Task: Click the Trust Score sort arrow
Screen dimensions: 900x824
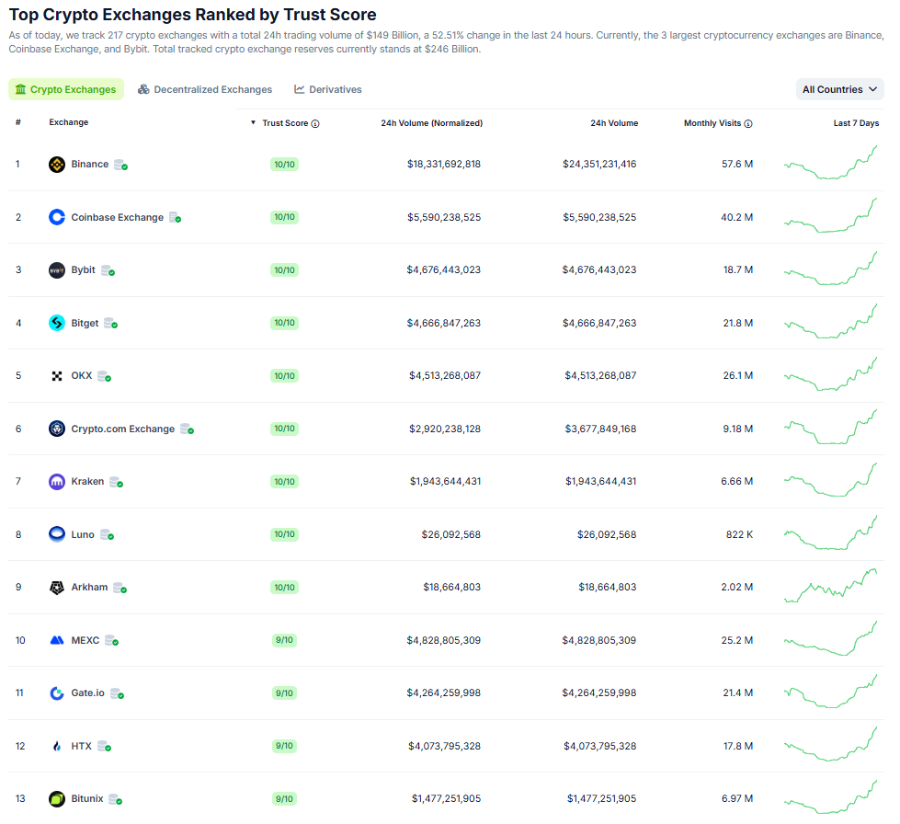Action: [253, 123]
